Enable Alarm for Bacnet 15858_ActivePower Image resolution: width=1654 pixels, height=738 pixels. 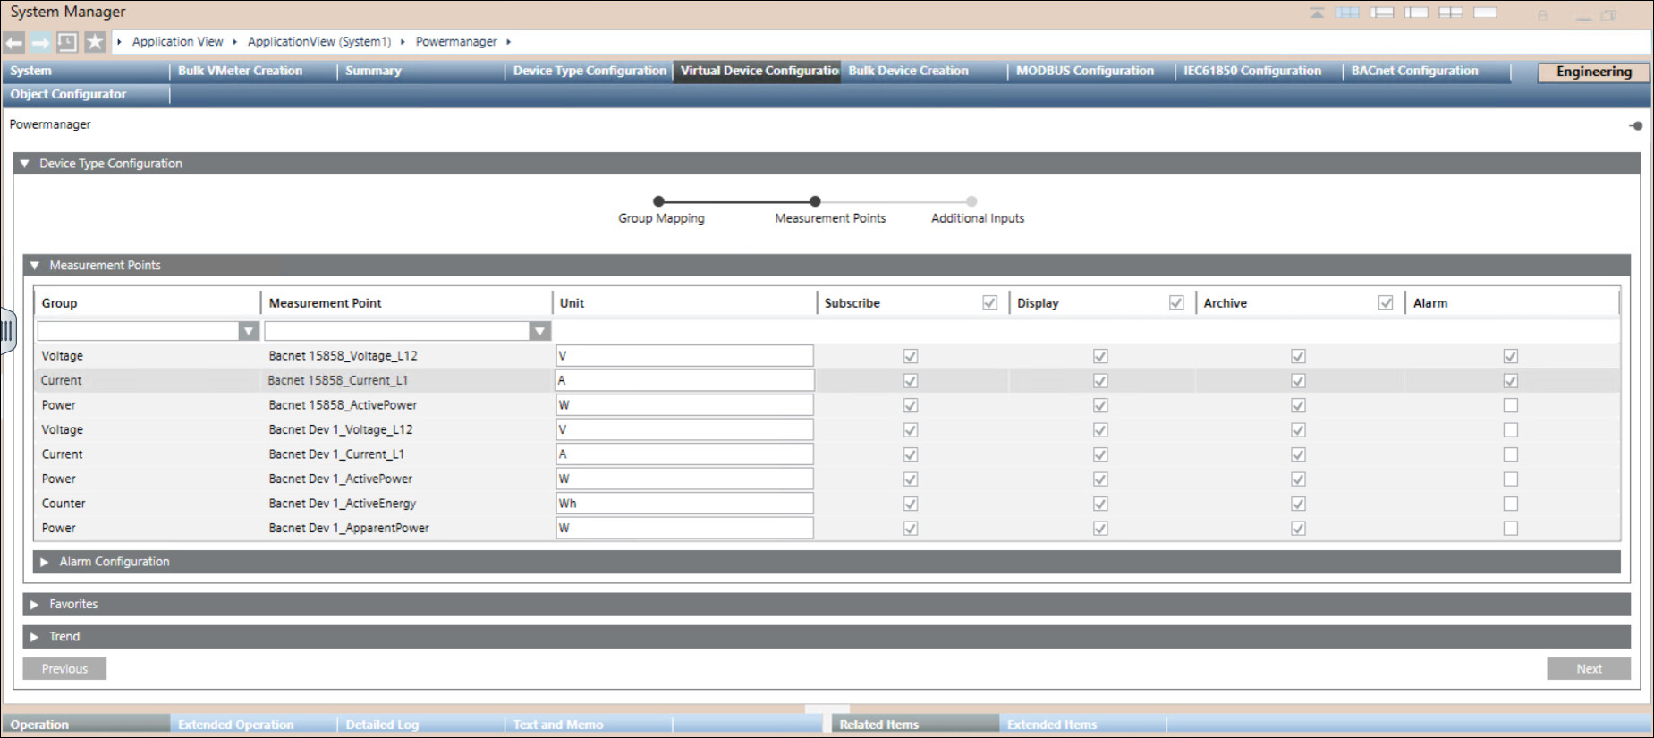pyautogui.click(x=1510, y=405)
